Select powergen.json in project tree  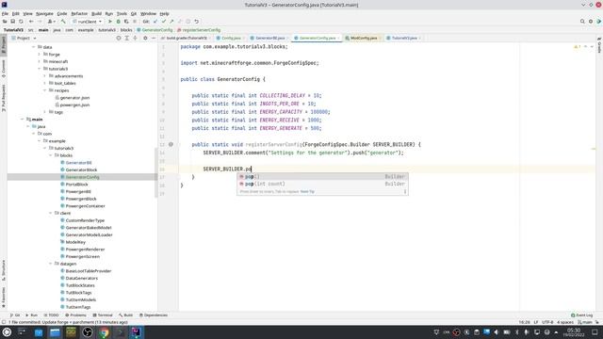coord(74,105)
